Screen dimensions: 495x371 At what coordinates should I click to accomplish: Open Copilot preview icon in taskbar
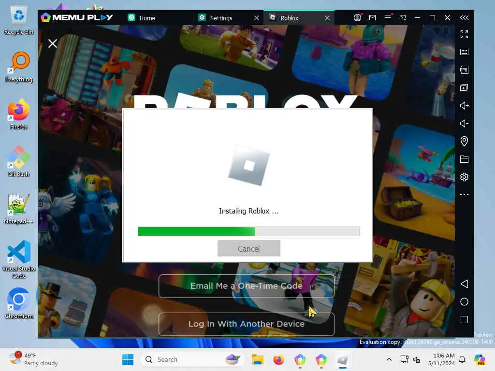coord(479,359)
